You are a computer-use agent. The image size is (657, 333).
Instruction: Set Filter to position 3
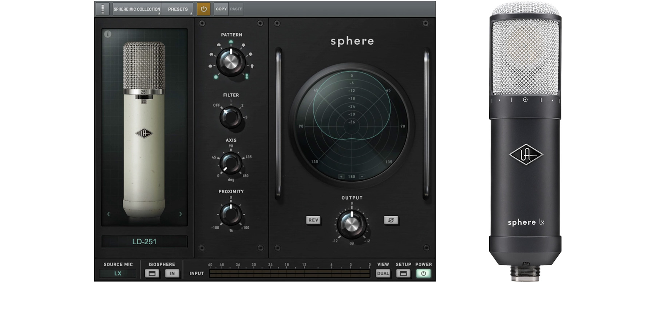click(x=246, y=117)
